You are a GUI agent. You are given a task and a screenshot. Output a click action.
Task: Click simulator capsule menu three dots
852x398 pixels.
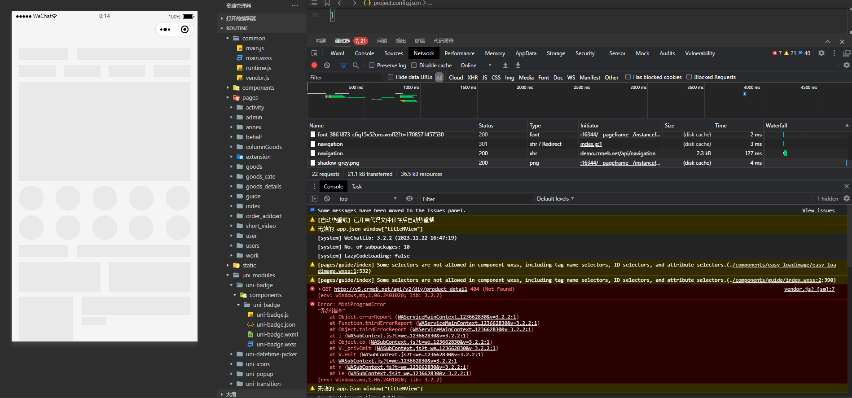pyautogui.click(x=165, y=29)
